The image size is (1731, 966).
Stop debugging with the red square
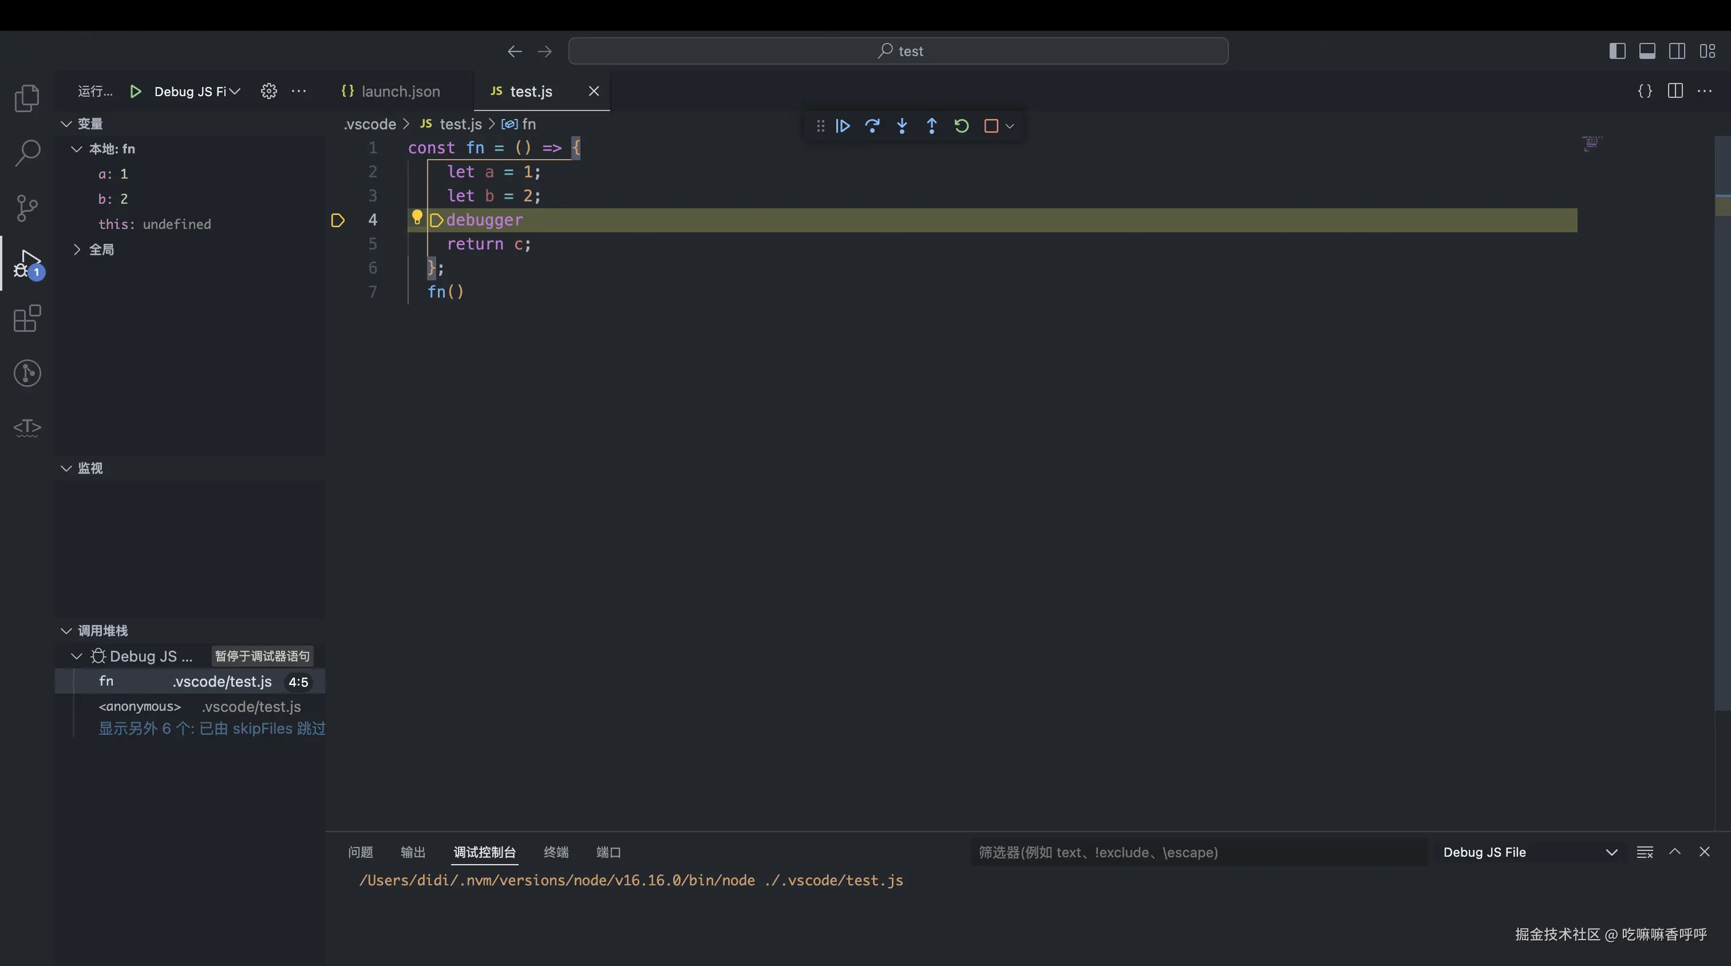tap(990, 126)
